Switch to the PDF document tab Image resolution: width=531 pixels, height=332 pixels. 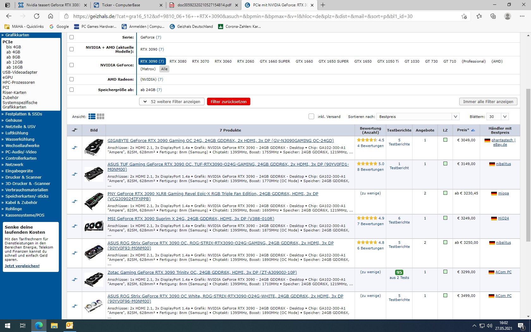(x=204, y=5)
